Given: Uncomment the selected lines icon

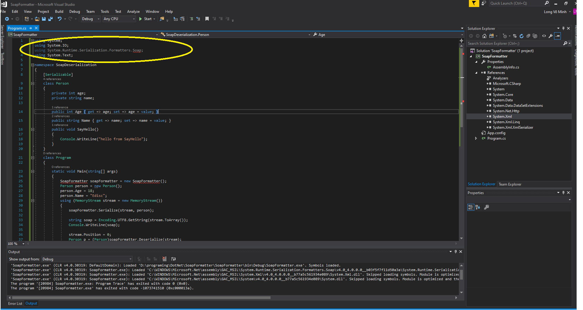Looking at the screenshot, I should 198,19.
